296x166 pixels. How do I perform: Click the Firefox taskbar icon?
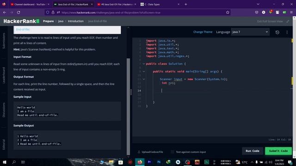140,162
